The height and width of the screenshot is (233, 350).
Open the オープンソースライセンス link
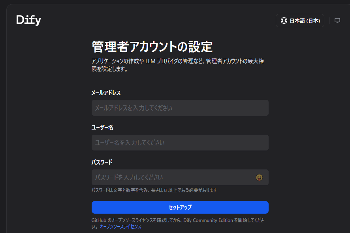tap(120, 227)
